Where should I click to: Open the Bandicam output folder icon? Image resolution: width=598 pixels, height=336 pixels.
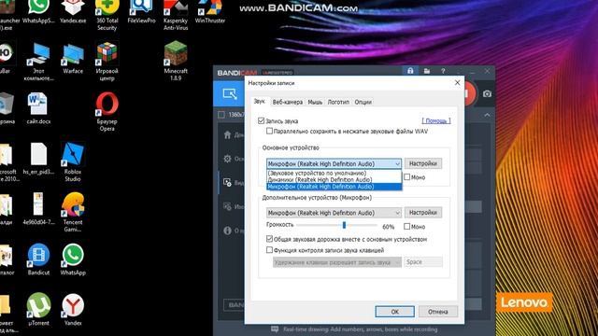tap(427, 71)
